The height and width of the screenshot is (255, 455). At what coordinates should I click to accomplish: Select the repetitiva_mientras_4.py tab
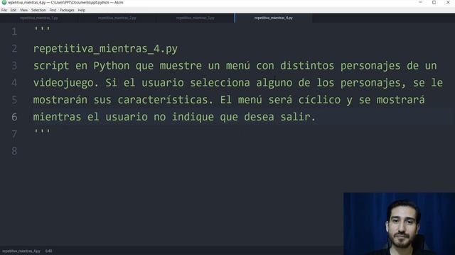(x=273, y=18)
